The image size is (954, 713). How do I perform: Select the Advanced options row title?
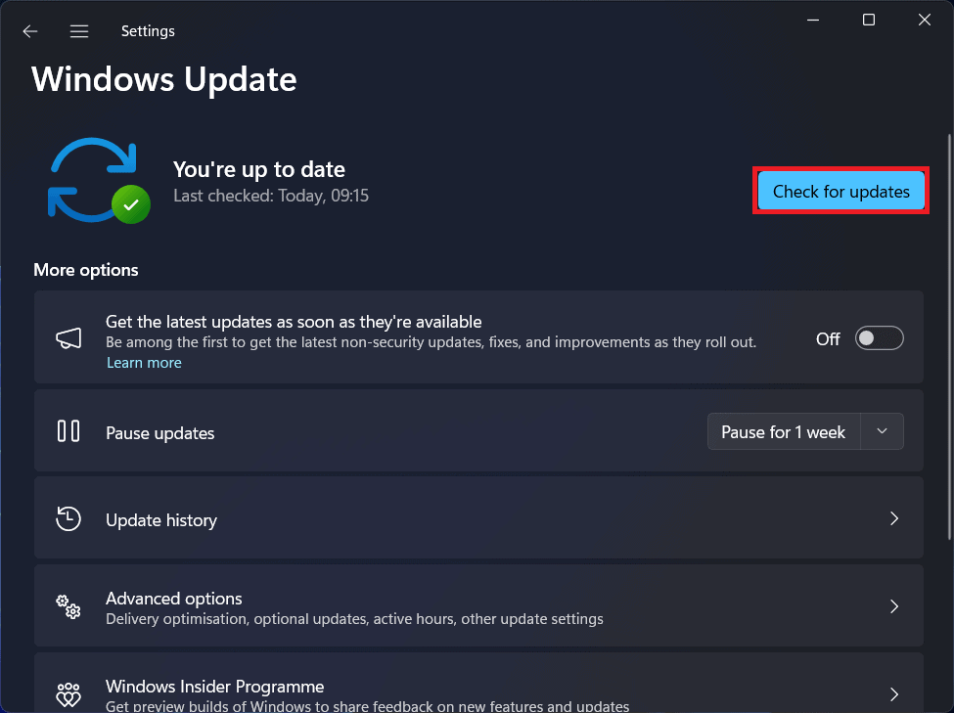[x=174, y=599]
